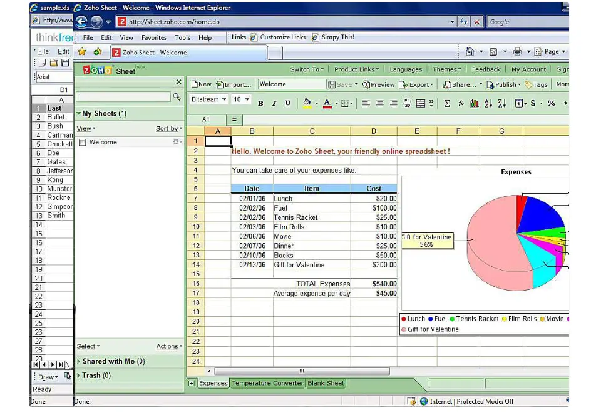This screenshot has height=415, width=591.
Task: Open the IE File menu
Action: 88,37
